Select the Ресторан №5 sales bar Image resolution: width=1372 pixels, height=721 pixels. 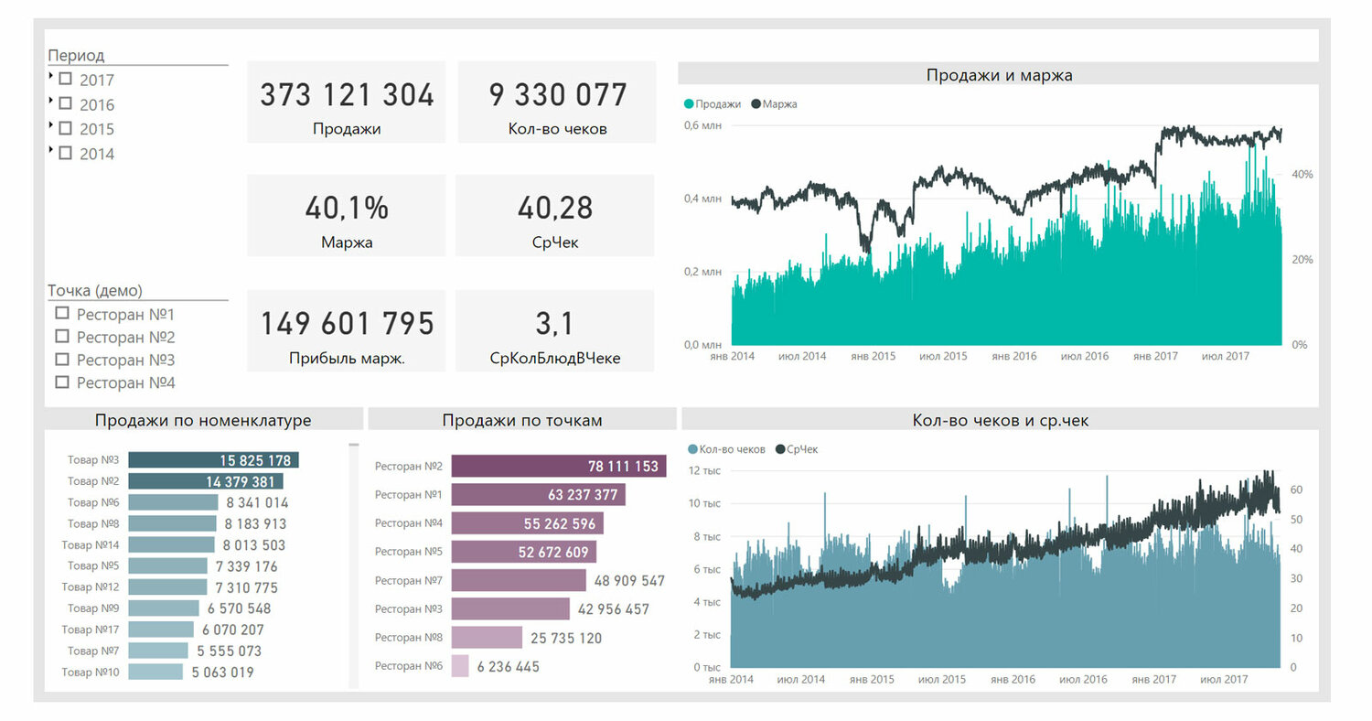pos(524,552)
